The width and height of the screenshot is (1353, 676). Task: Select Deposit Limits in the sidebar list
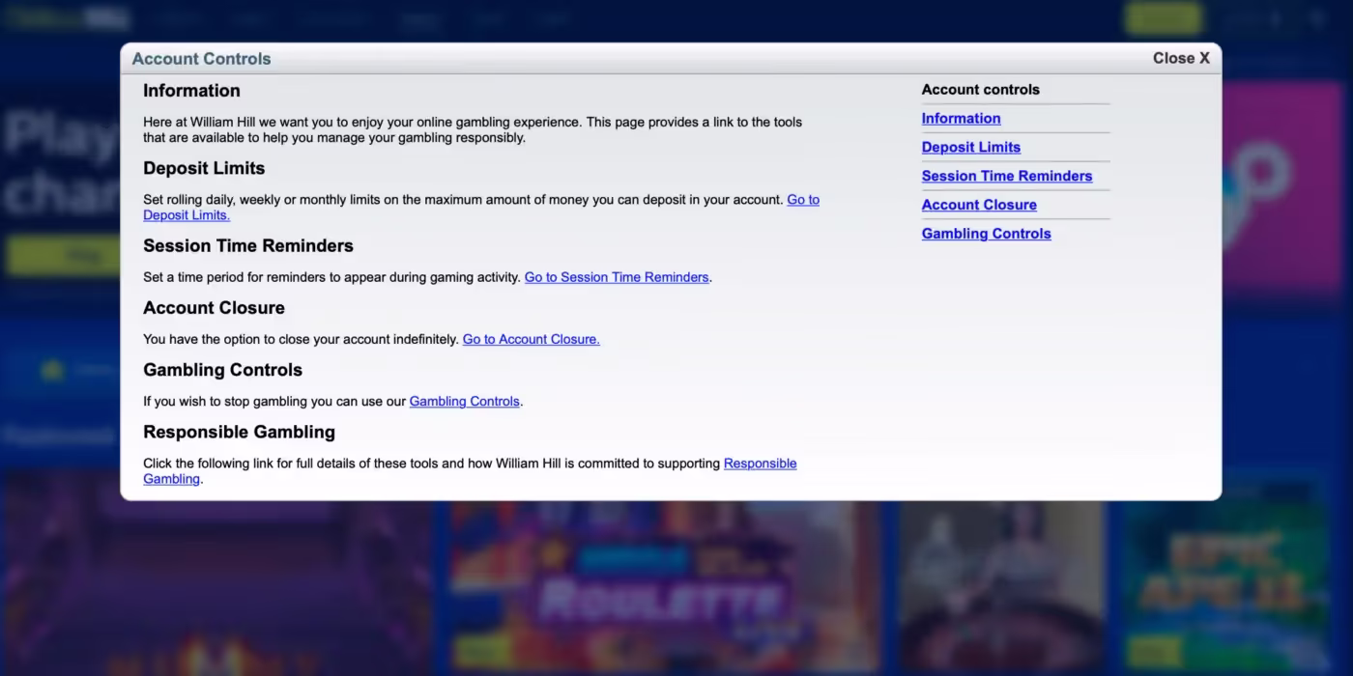(970, 148)
